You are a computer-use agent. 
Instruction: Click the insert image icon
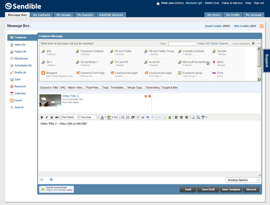click(x=169, y=117)
